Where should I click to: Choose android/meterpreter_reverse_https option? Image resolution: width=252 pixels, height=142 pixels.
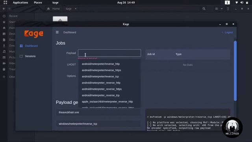point(102,89)
